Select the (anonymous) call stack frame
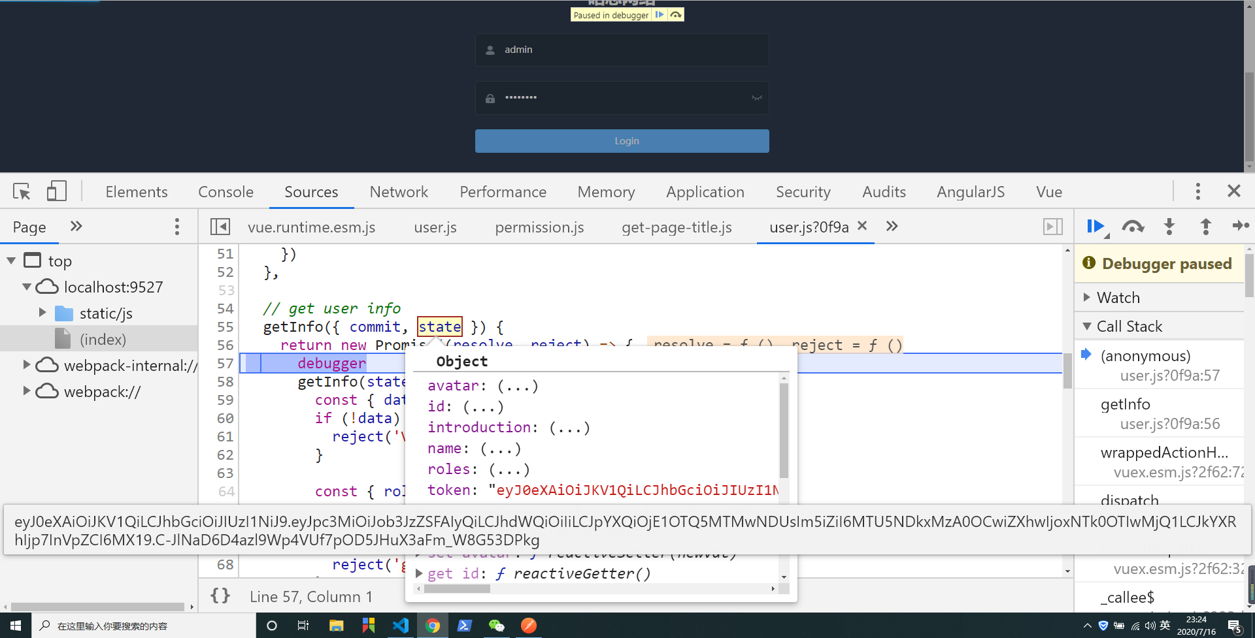 [1160, 365]
